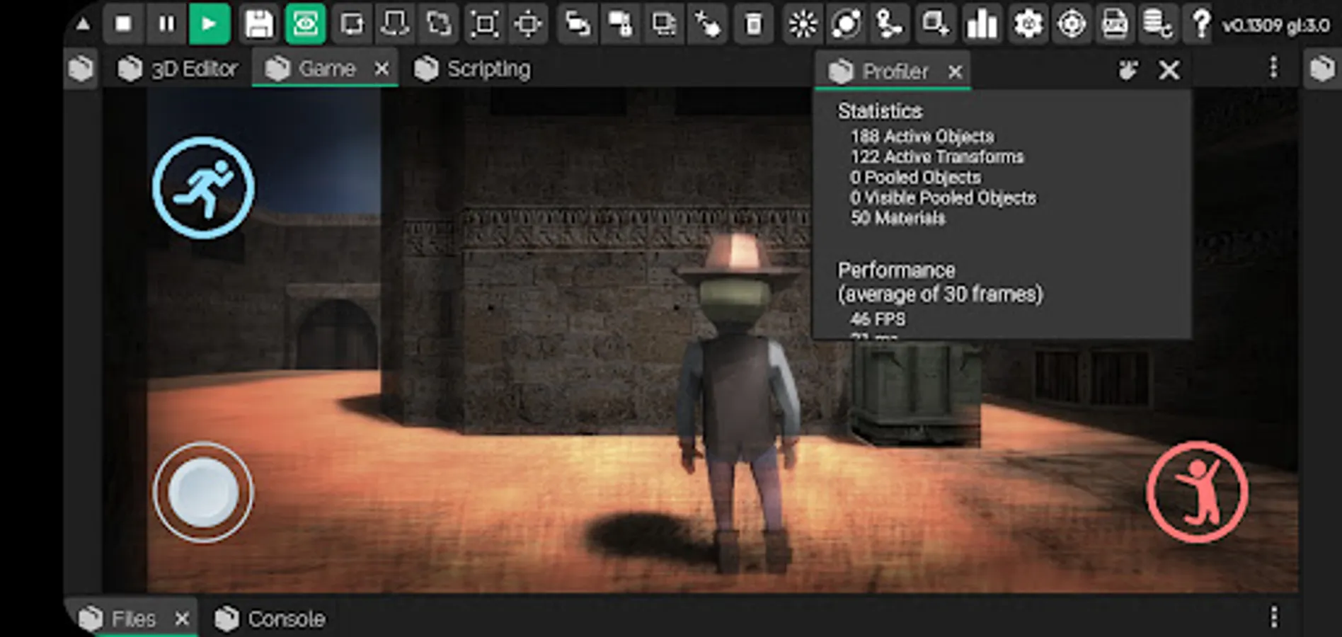Click the '122 Active Transforms' statistic
This screenshot has width=1342, height=637.
[937, 157]
